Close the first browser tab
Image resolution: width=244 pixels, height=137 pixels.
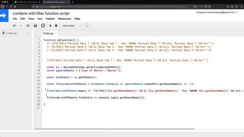40,2
